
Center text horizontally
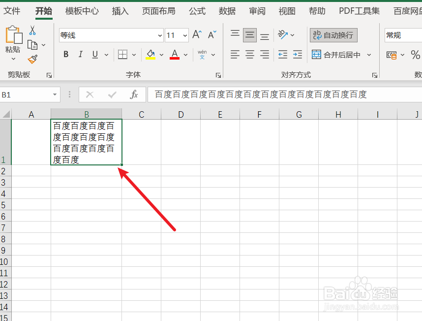(x=250, y=55)
